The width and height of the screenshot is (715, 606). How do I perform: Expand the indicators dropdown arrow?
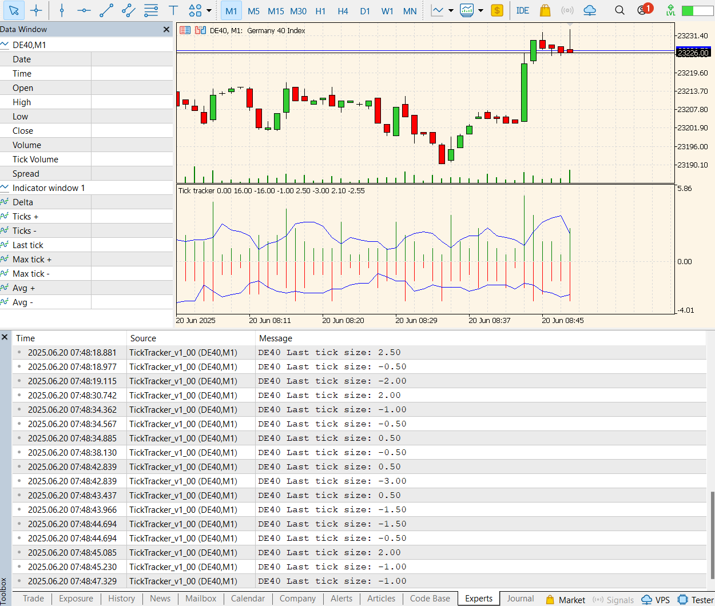coord(480,10)
